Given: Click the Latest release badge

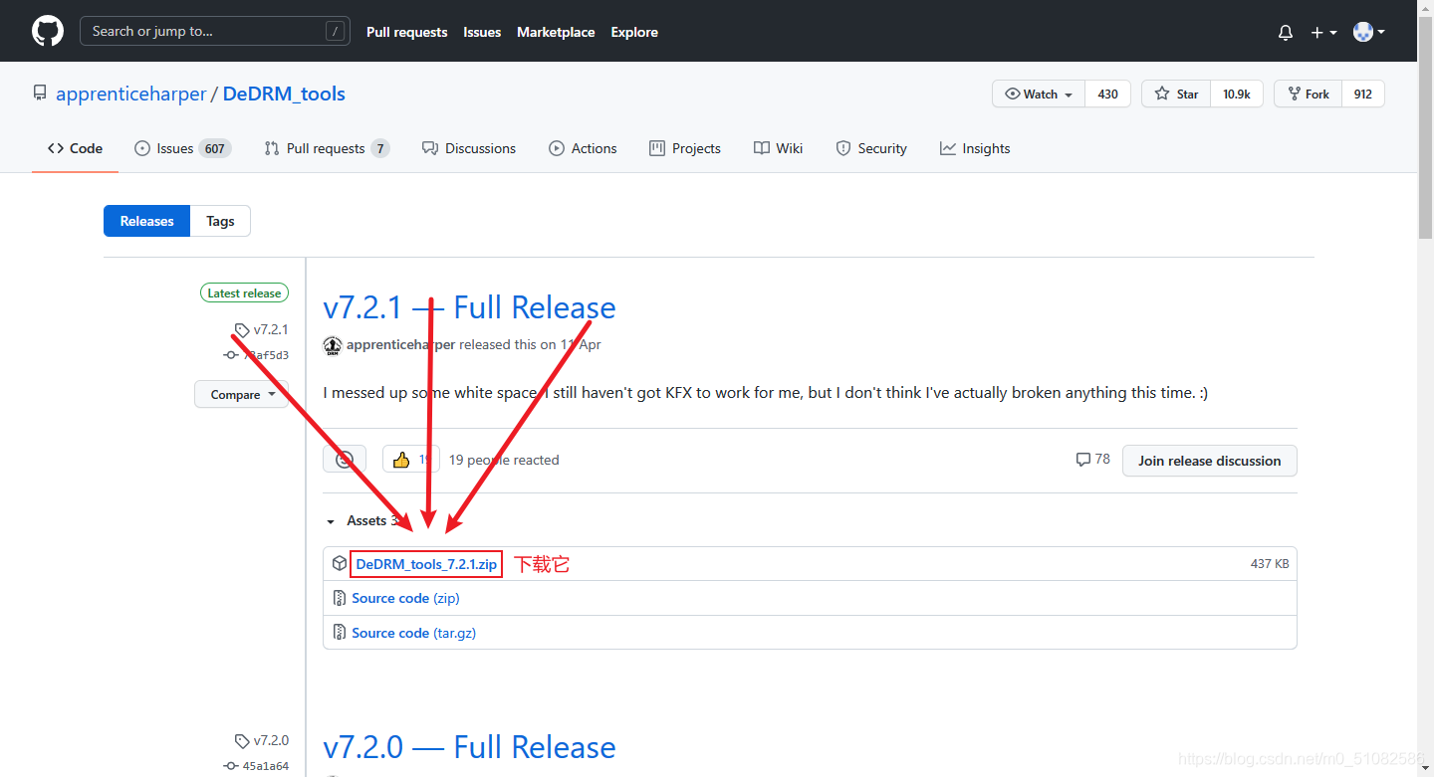Looking at the screenshot, I should 244,293.
